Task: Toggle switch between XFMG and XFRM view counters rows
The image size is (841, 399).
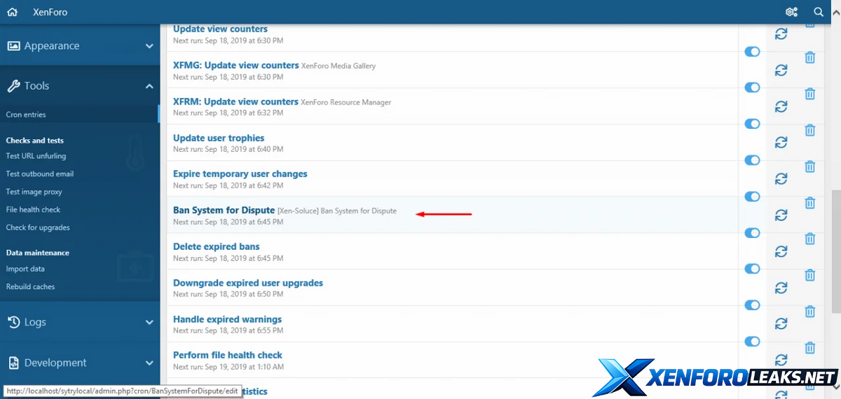Action: [752, 87]
